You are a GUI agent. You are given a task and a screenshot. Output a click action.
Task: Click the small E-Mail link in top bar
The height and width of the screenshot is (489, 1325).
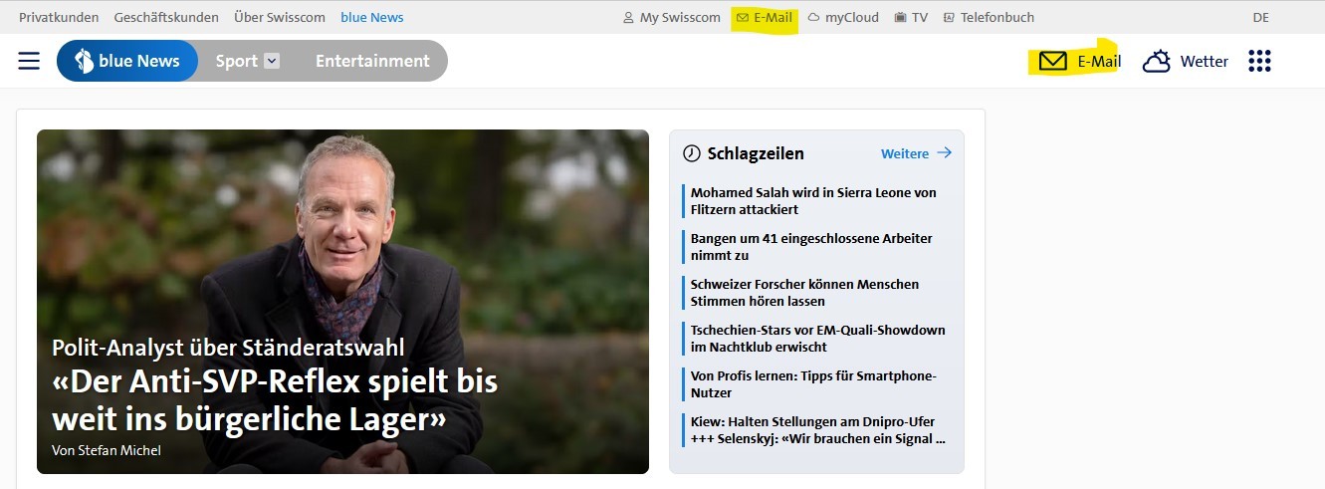click(x=765, y=17)
